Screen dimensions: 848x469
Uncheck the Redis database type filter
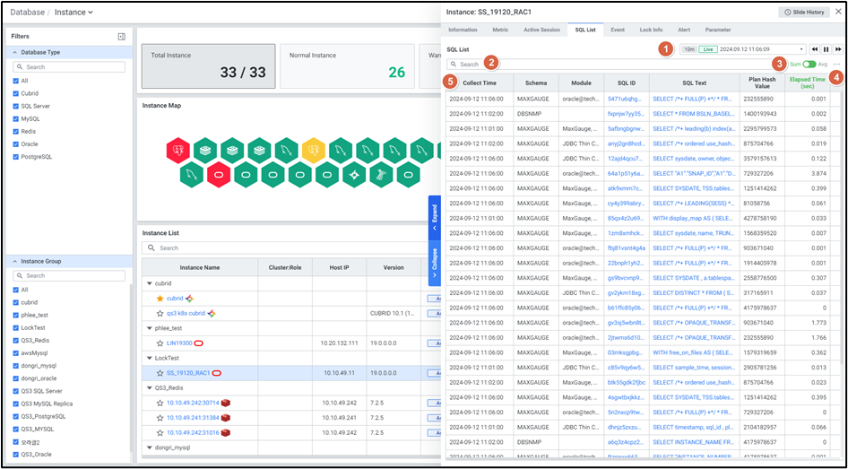15,131
